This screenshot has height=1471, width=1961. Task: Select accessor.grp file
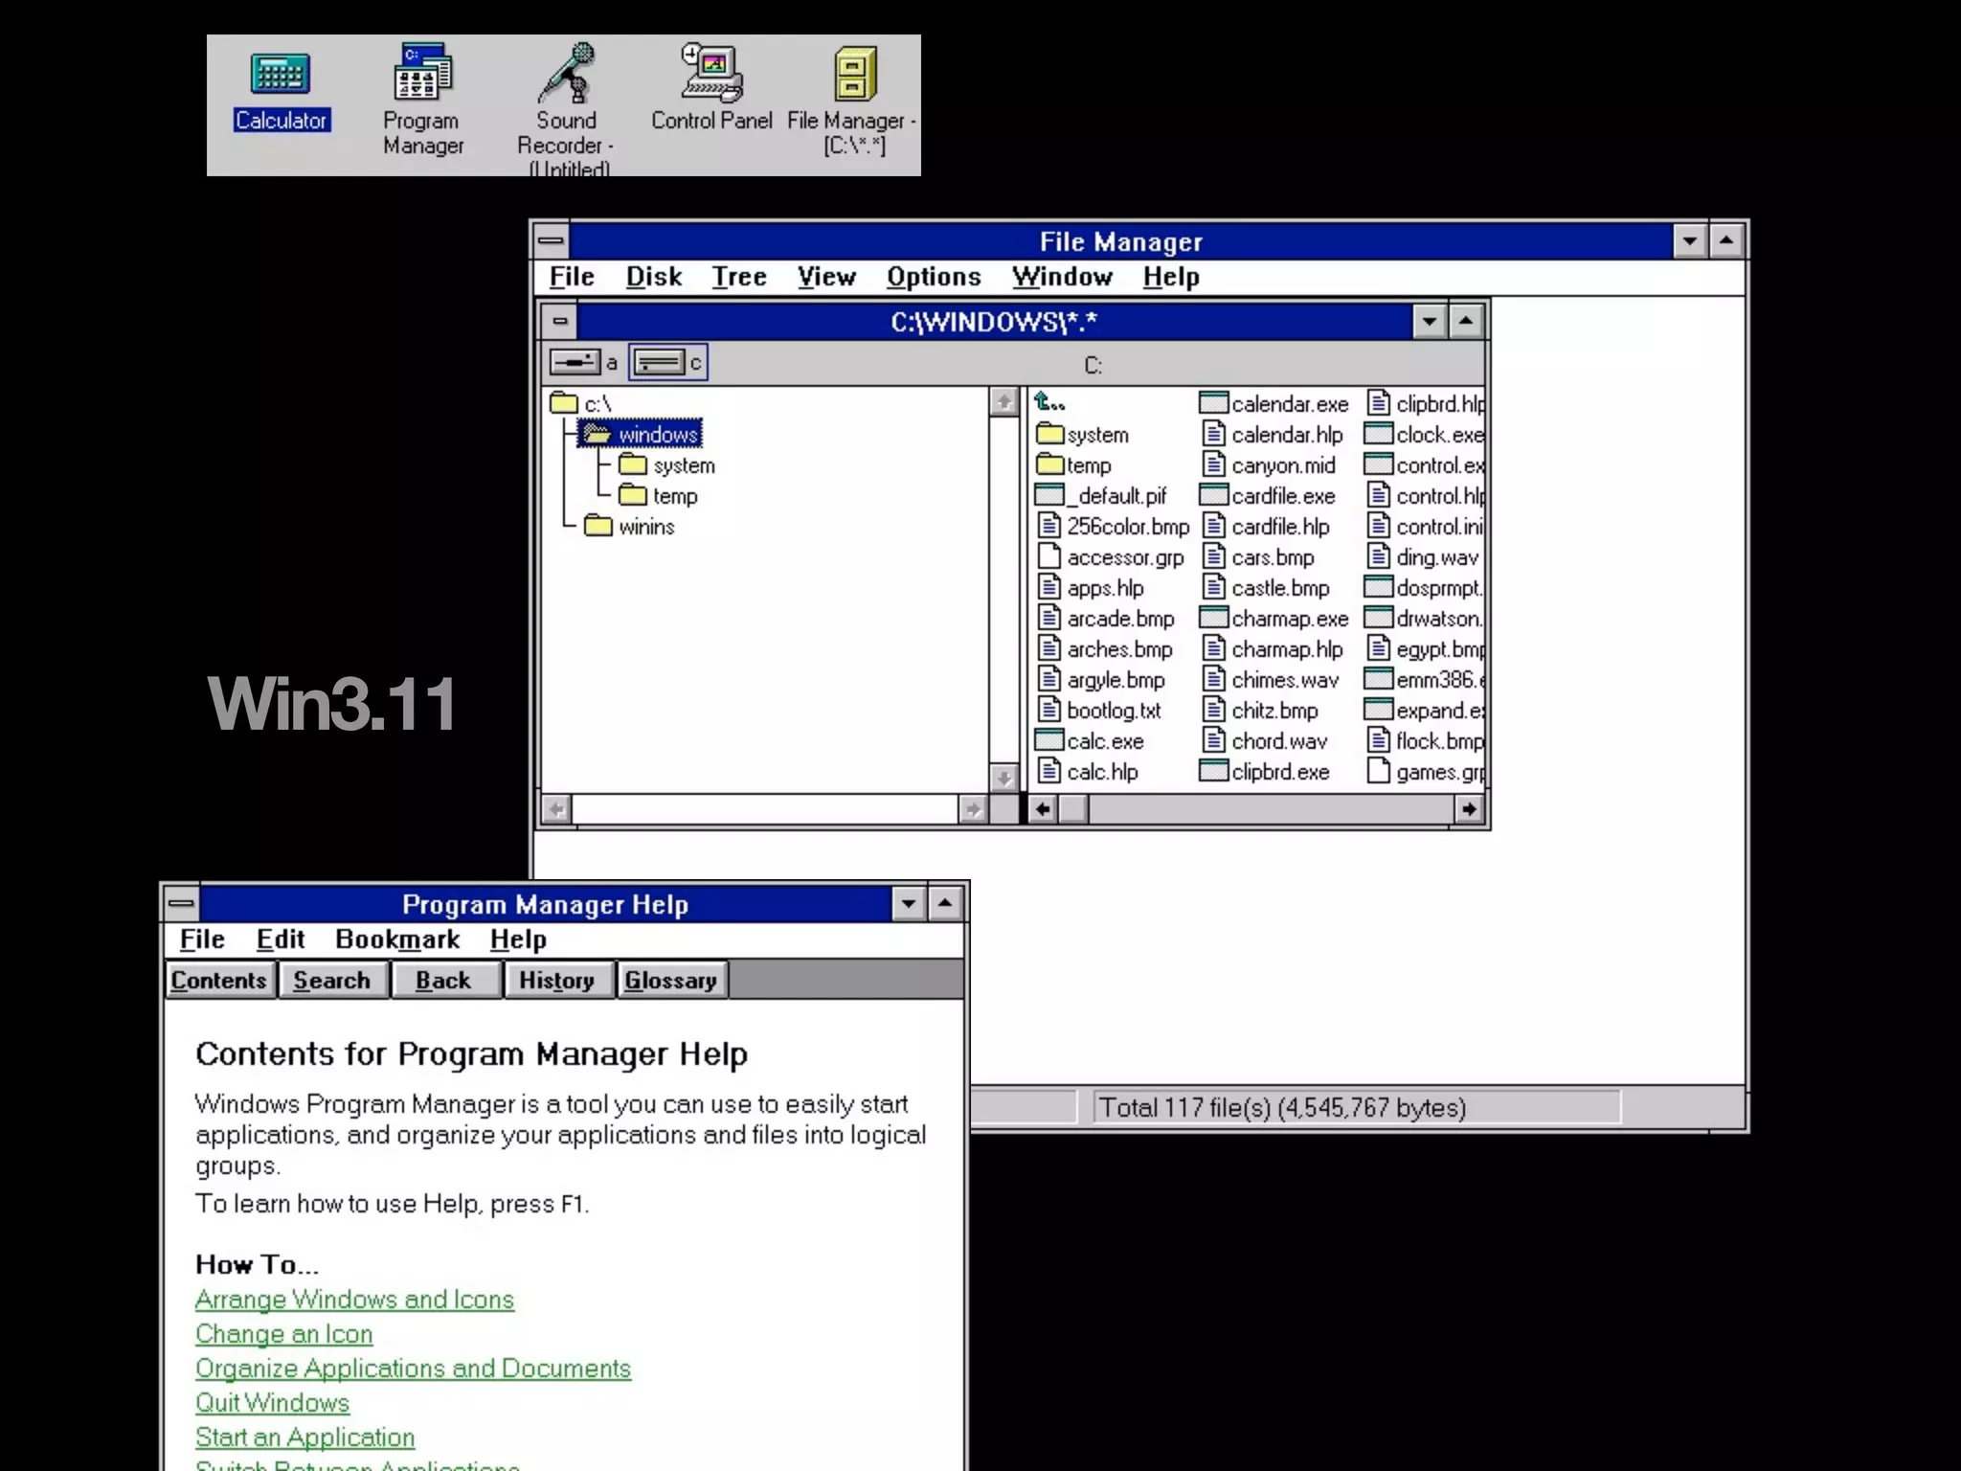click(x=1112, y=557)
